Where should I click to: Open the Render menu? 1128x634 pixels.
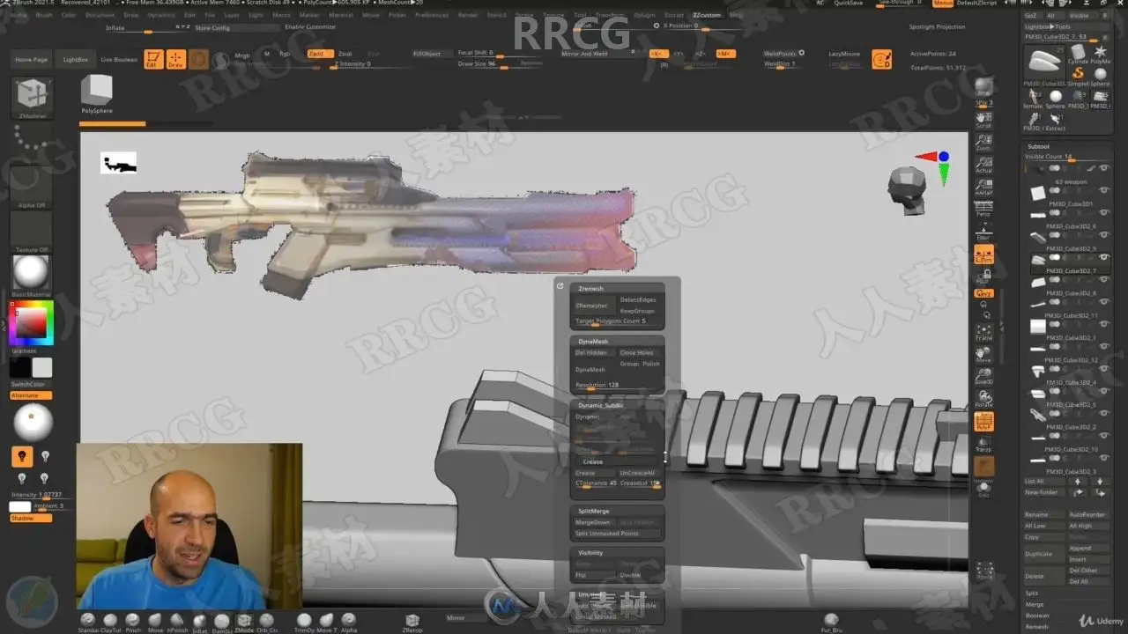468,15
